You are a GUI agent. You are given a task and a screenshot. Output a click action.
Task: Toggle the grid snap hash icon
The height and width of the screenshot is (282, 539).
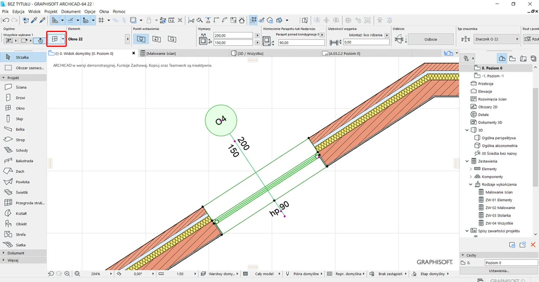(x=101, y=20)
